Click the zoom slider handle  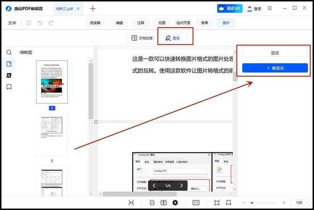(252, 203)
